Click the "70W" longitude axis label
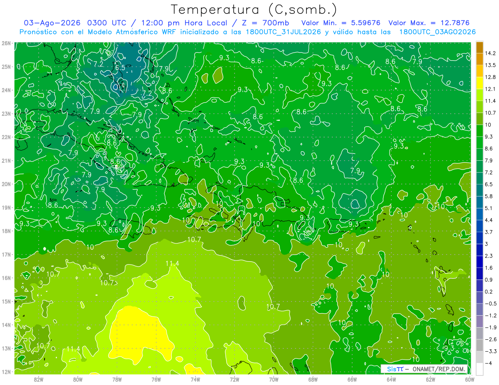The width and height of the screenshot is (499, 385). 274,380
